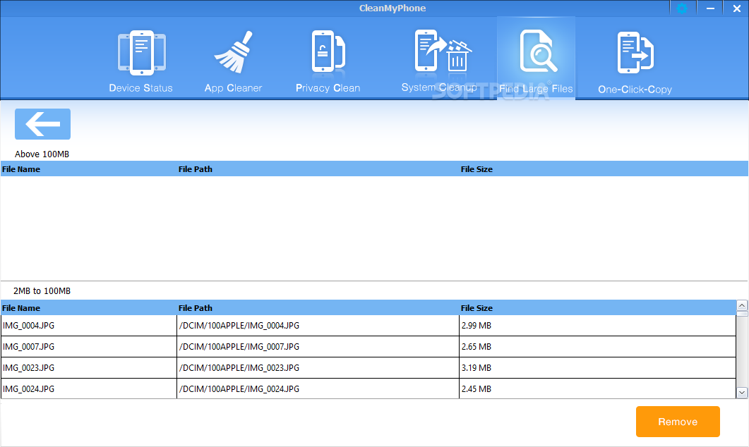The width and height of the screenshot is (749, 447).
Task: Click path /DCIM/100APPLE/IMG_0023.JPG
Action: pyautogui.click(x=239, y=368)
